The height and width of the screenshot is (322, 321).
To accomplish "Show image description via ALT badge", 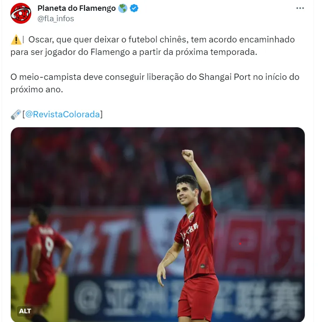I will point(25,311).
